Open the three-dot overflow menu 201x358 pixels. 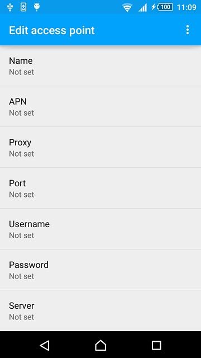tap(188, 30)
